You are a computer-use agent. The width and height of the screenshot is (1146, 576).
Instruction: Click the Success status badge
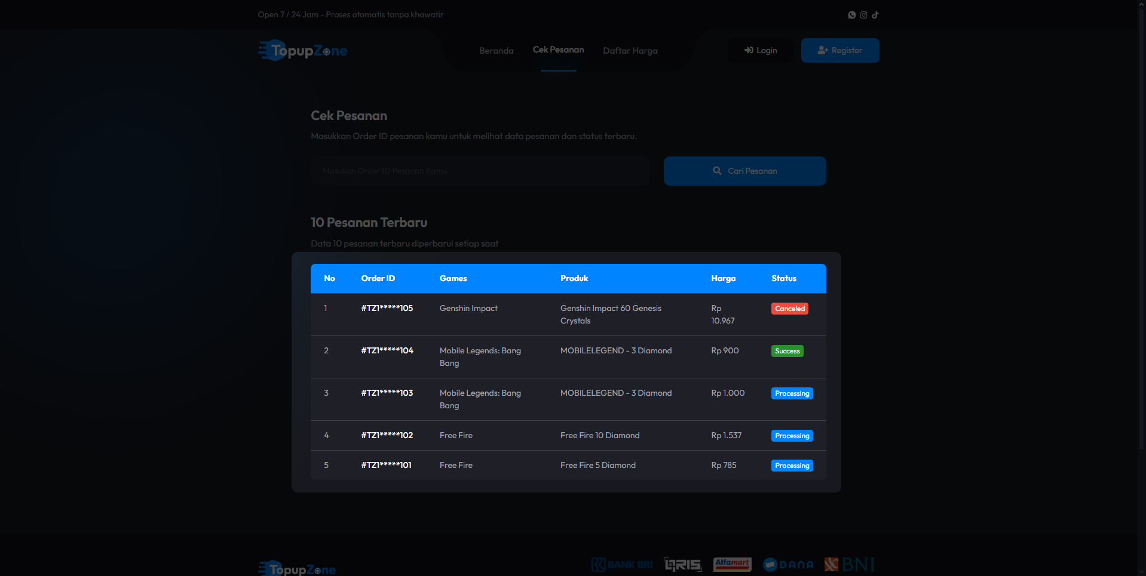(788, 351)
